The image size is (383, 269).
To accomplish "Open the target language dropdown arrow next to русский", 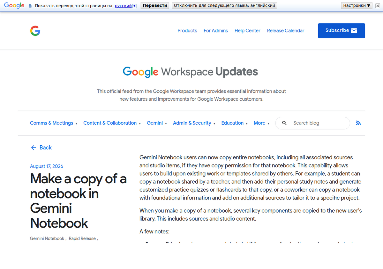I will coord(134,6).
